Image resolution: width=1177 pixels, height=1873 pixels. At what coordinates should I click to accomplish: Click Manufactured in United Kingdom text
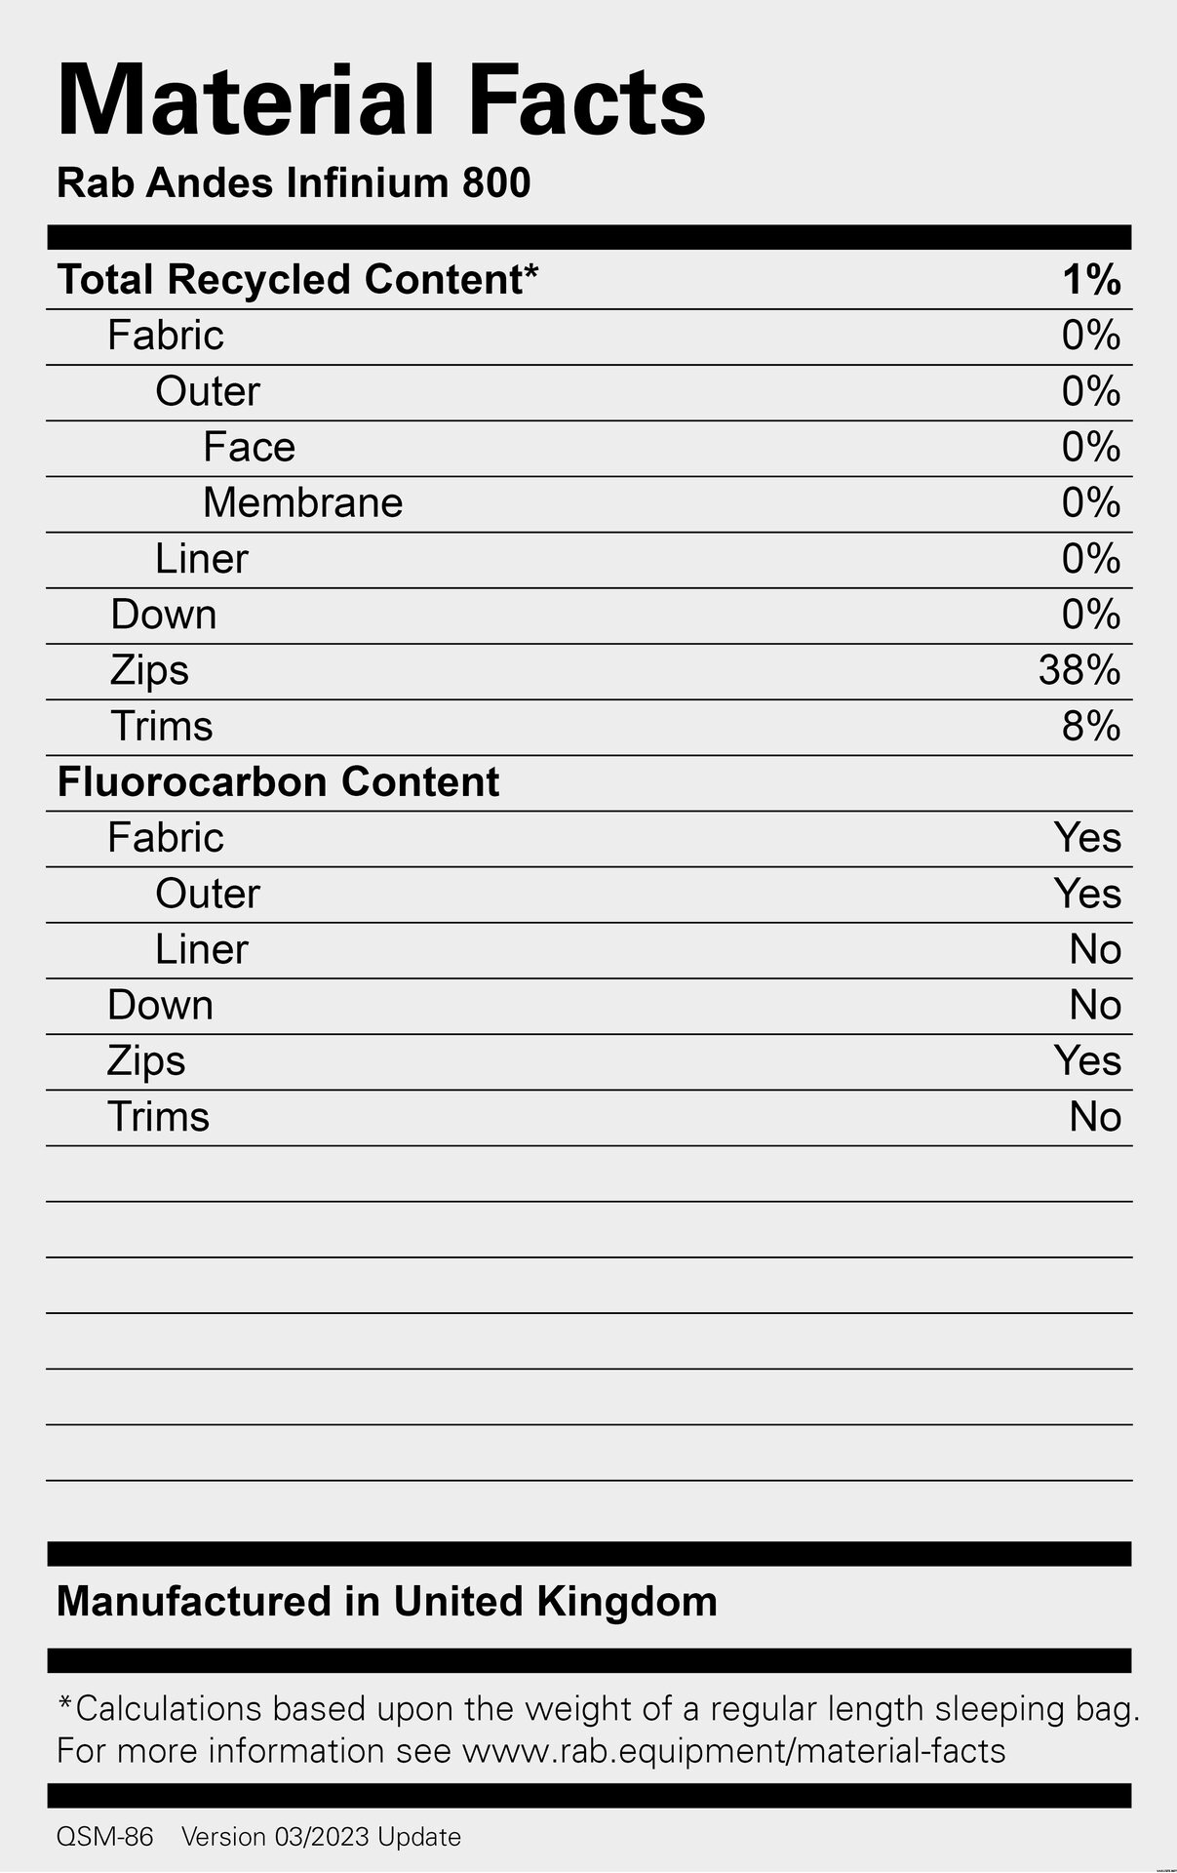pyautogui.click(x=387, y=1602)
